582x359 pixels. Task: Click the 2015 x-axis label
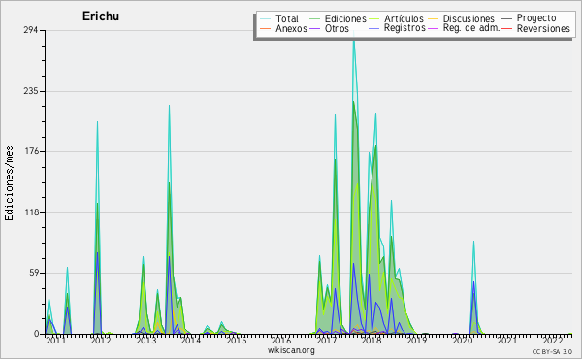point(237,340)
